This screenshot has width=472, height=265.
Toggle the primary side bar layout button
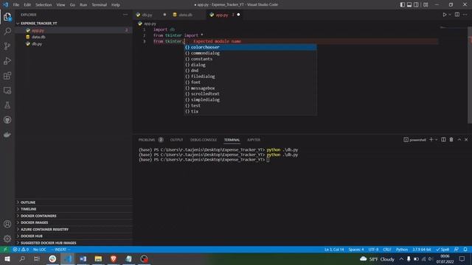[x=403, y=5]
